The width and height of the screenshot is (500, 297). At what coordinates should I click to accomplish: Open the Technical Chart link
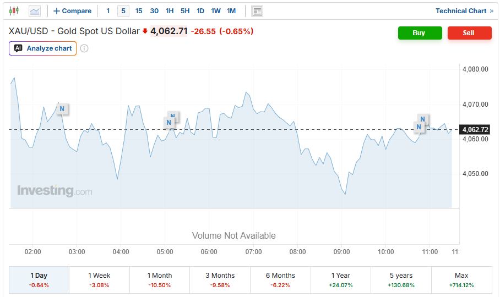point(464,11)
